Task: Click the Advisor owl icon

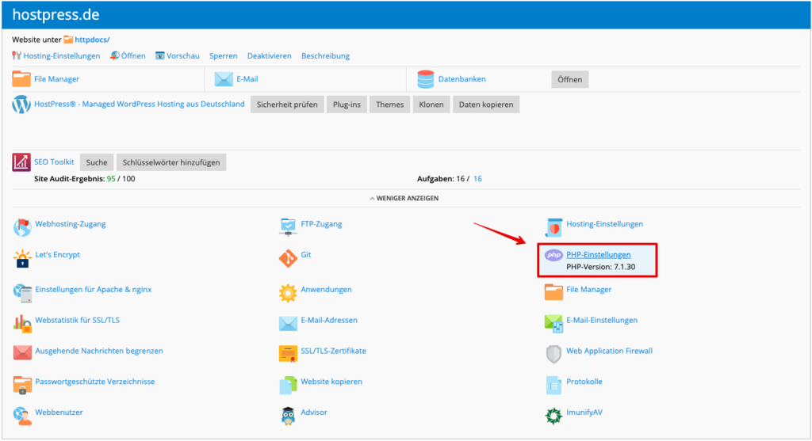Action: pos(288,416)
